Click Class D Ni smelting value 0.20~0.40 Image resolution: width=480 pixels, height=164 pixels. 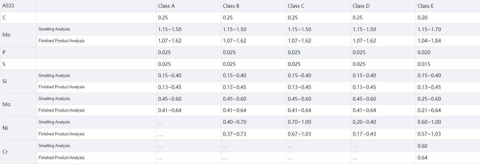364,122
